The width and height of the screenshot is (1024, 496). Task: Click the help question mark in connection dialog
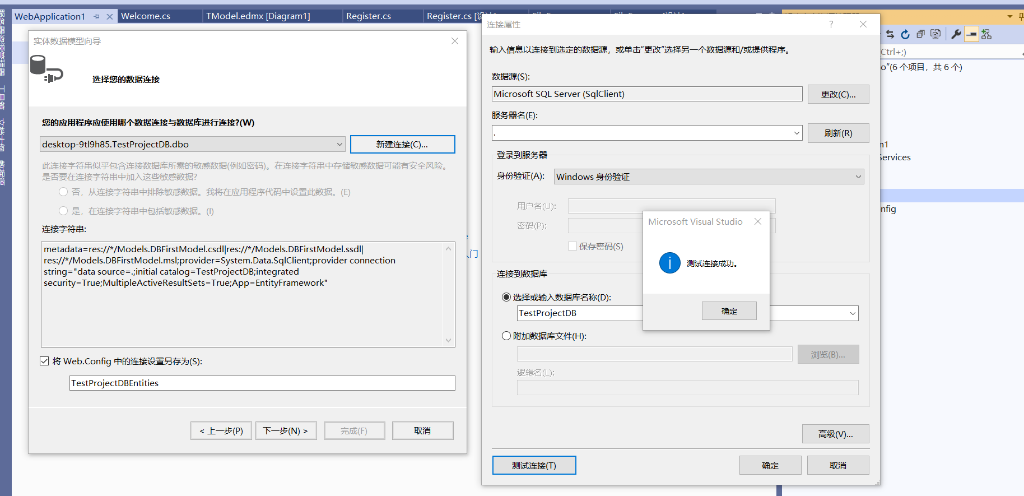831,24
